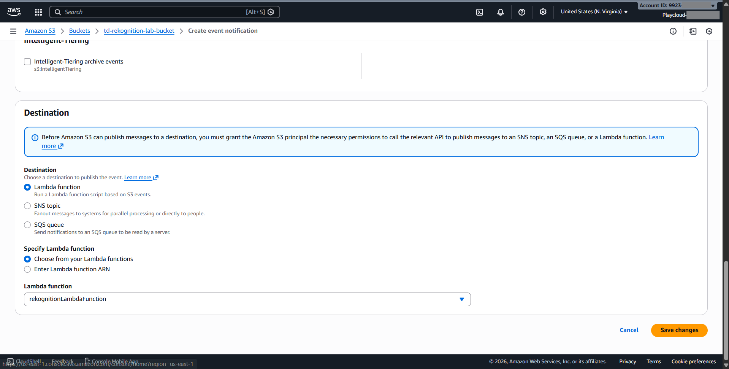The image size is (729, 369).
Task: Open the notifications bell
Action: click(x=501, y=12)
